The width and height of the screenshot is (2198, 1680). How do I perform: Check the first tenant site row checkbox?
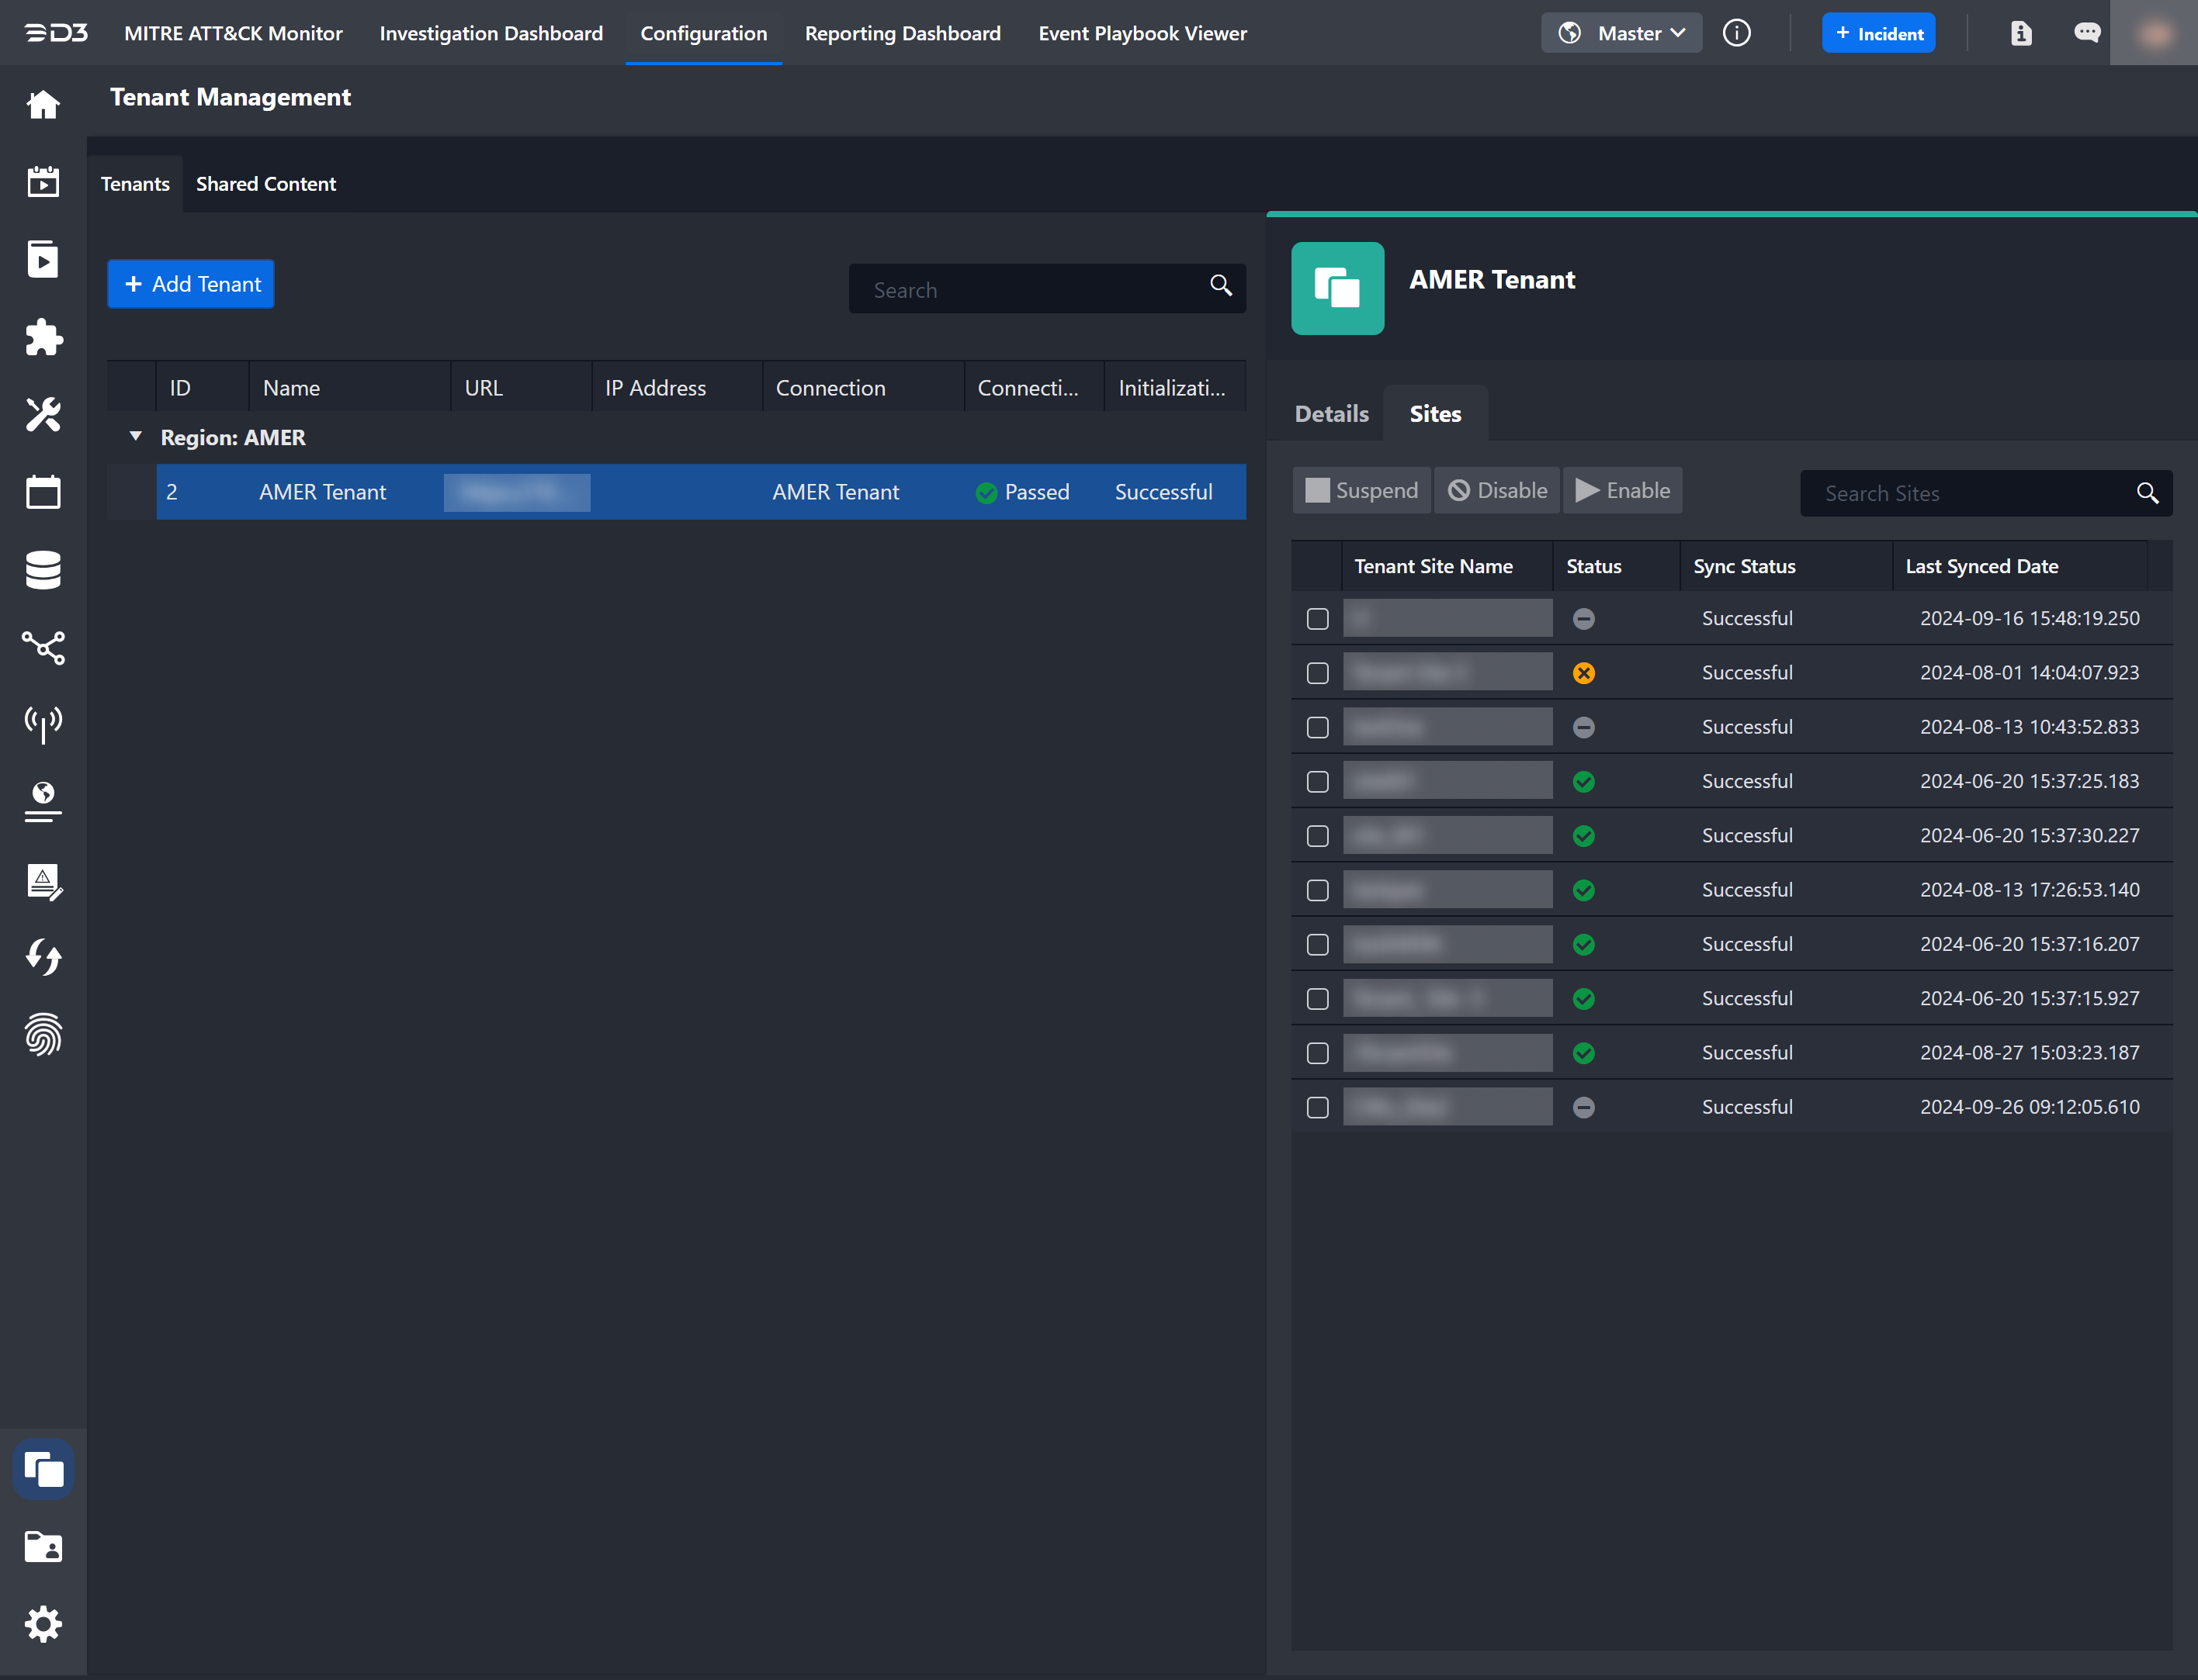point(1318,619)
